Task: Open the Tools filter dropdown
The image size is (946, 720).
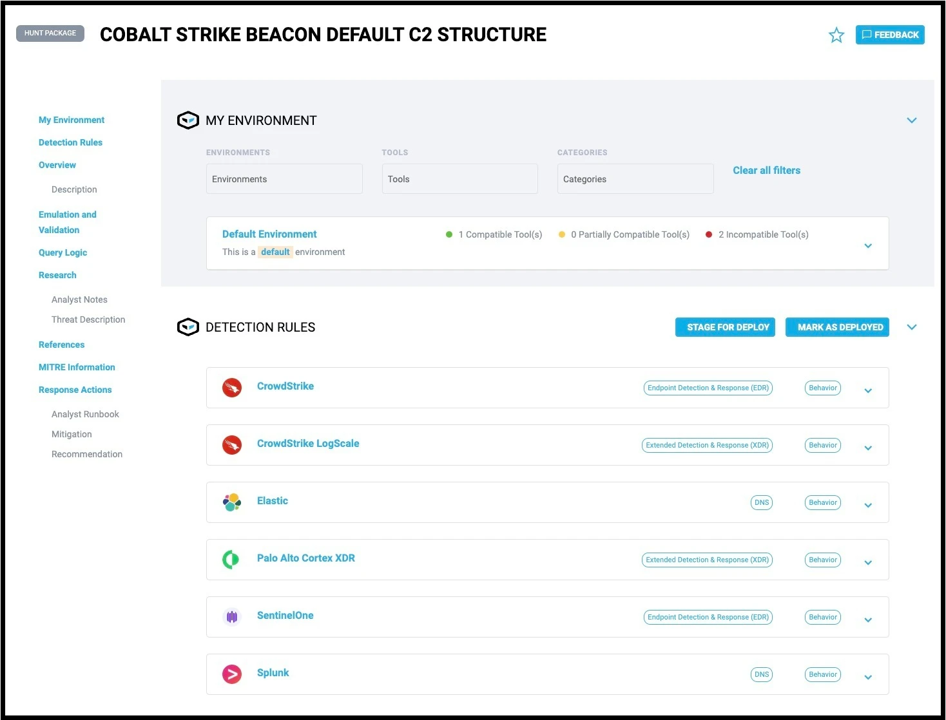Action: click(460, 179)
